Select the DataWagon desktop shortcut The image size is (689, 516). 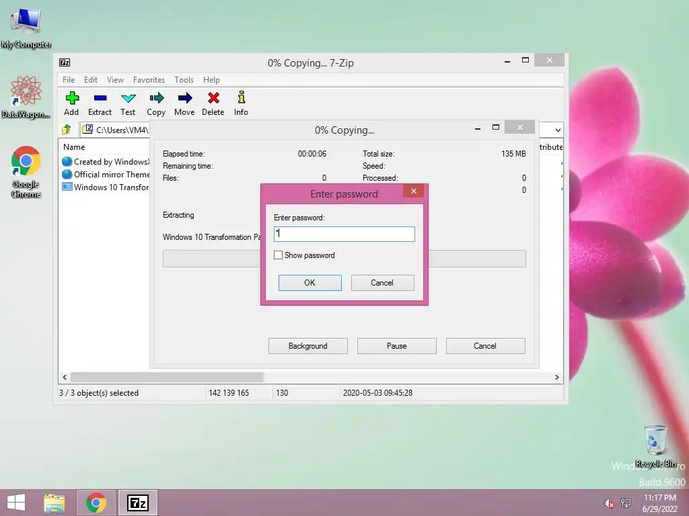(x=26, y=97)
